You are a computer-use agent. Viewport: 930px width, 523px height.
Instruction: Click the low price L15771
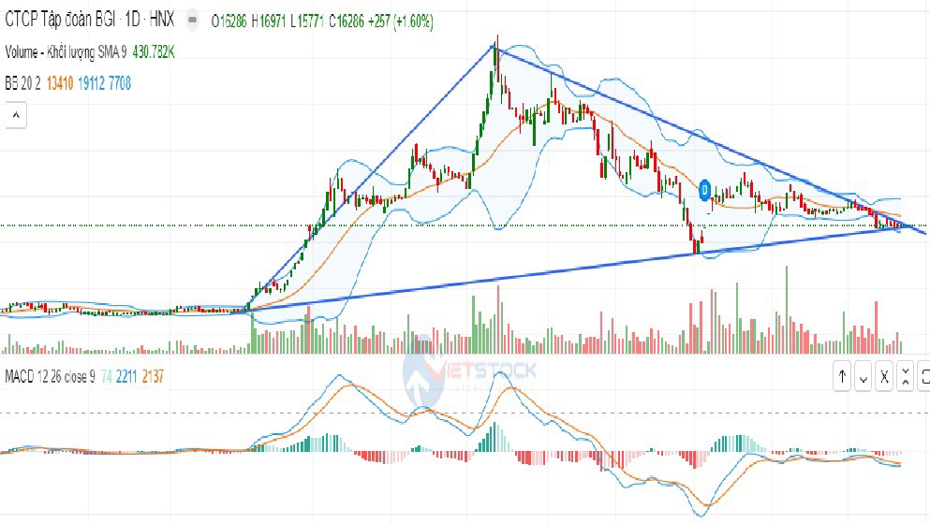[307, 22]
